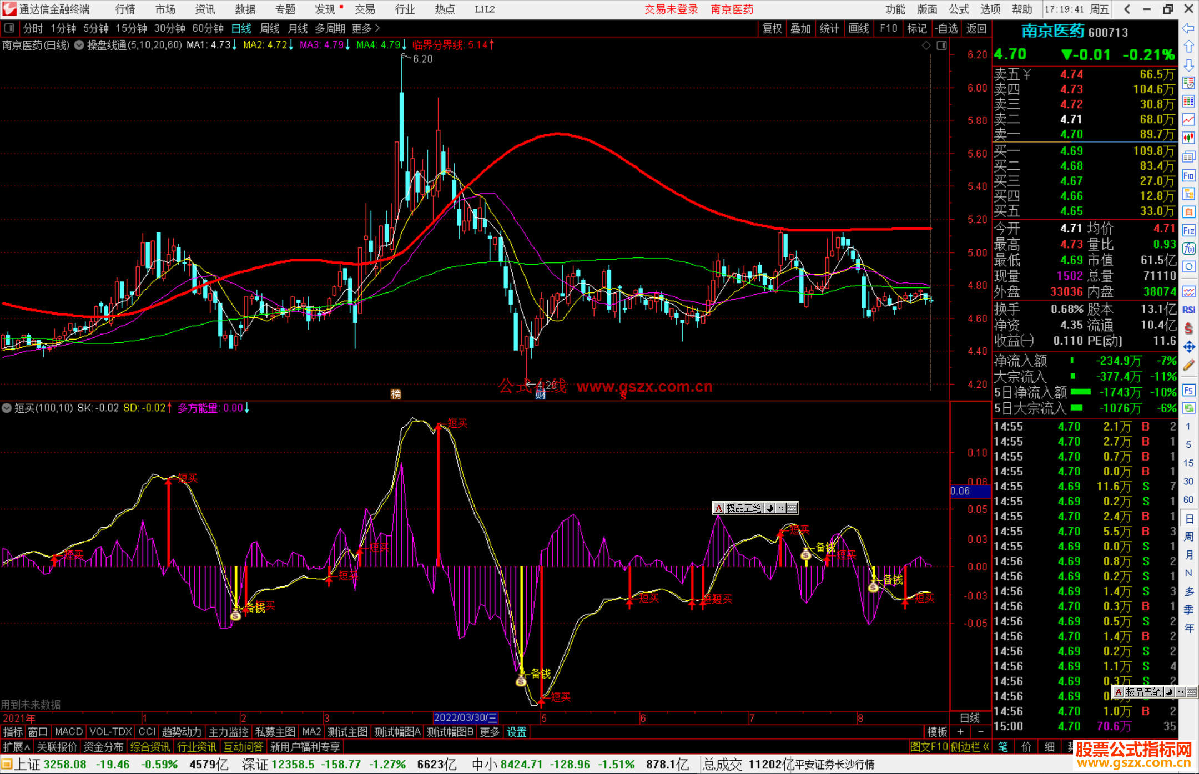Screen dimensions: 1199x774
Task: Select the MACD indicator tab
Action: (x=69, y=732)
